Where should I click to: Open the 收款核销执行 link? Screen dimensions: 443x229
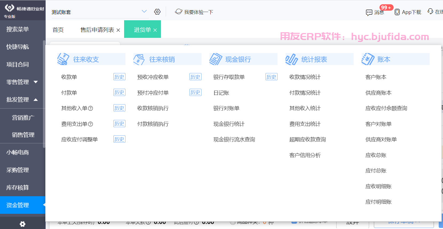click(x=153, y=108)
